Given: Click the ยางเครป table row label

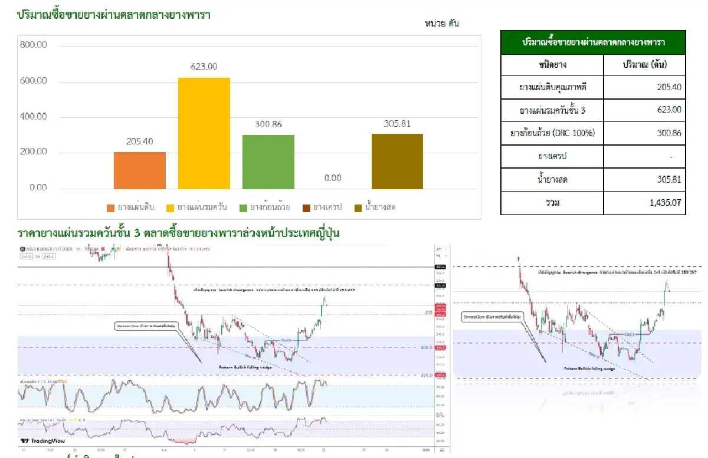Looking at the screenshot, I should (552, 156).
